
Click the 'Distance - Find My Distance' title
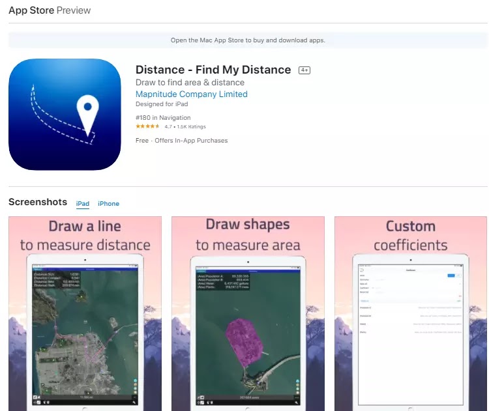tap(213, 70)
